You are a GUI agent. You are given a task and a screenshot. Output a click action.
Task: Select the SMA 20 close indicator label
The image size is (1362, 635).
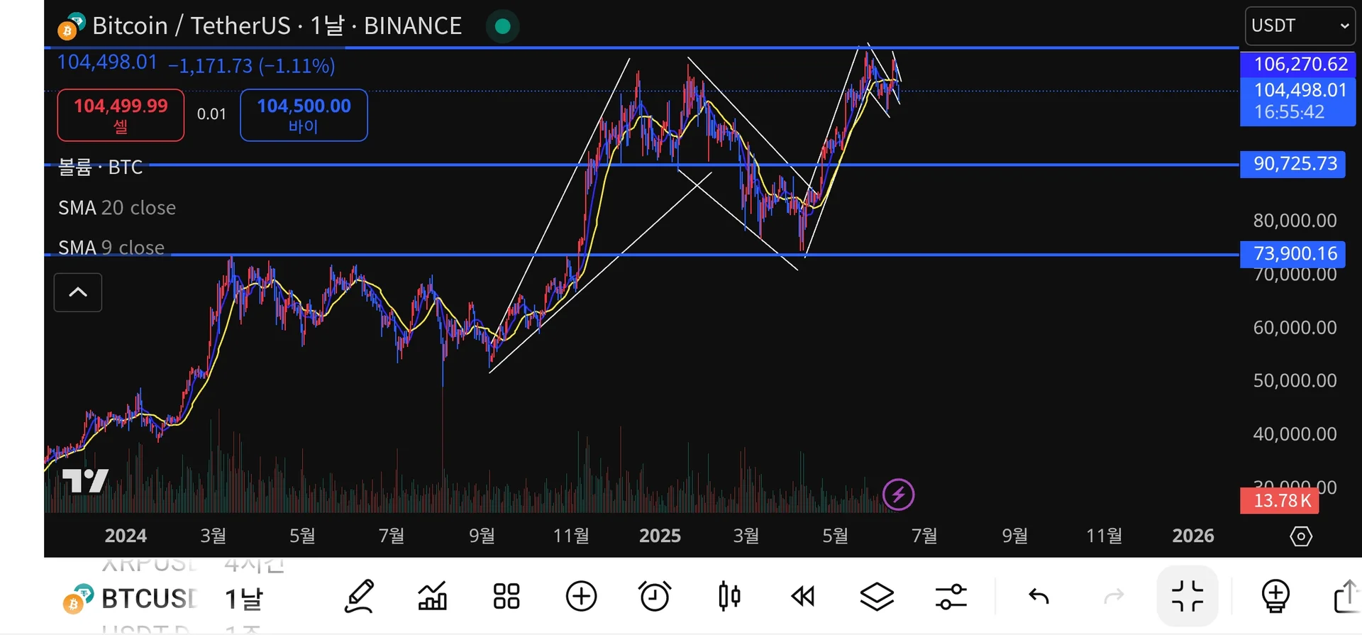117,208
